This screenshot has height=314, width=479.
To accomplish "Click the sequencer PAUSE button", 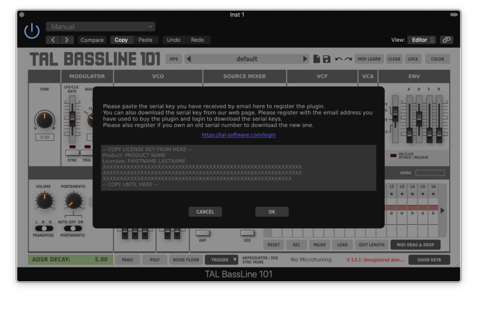I will 320,244.
